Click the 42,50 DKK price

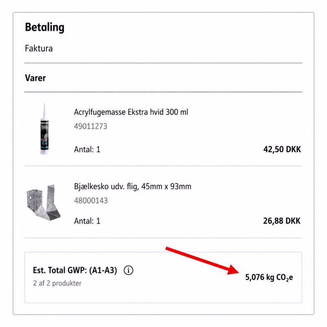click(282, 149)
